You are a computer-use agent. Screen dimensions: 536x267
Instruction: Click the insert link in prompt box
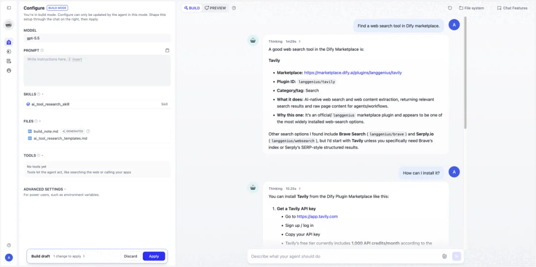coord(77,59)
